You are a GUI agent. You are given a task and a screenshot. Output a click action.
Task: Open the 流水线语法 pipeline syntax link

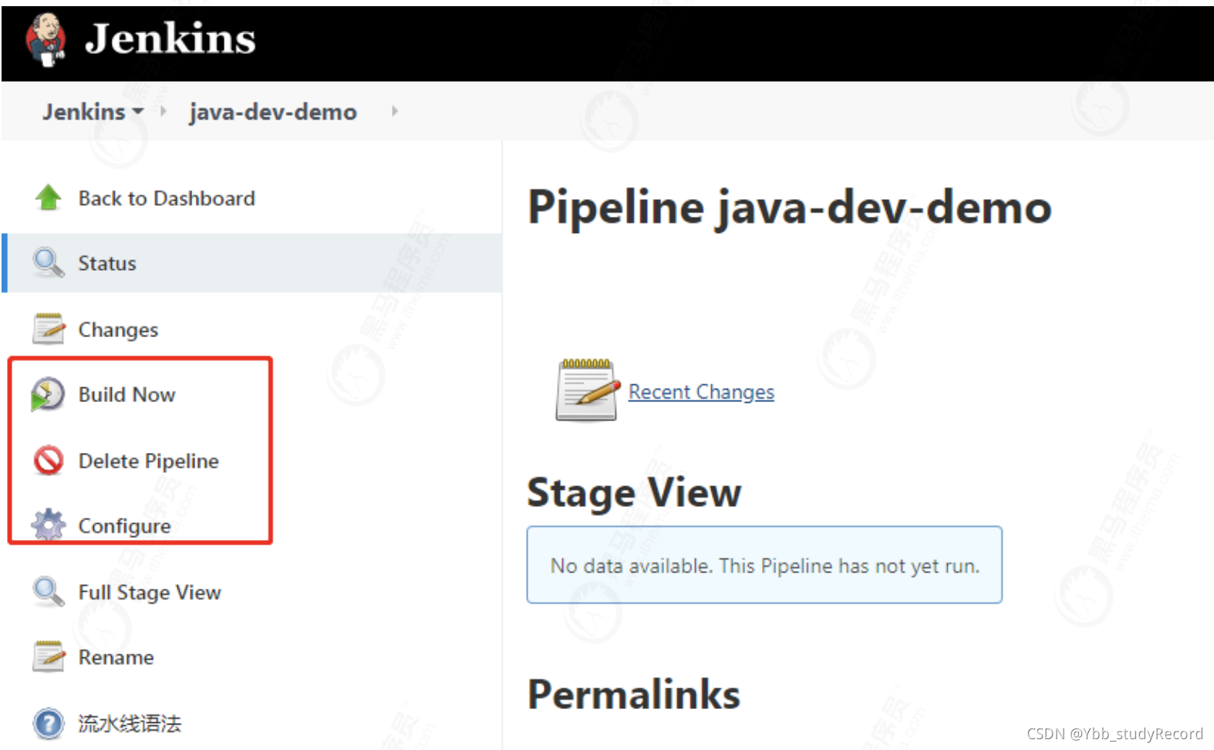pos(130,723)
